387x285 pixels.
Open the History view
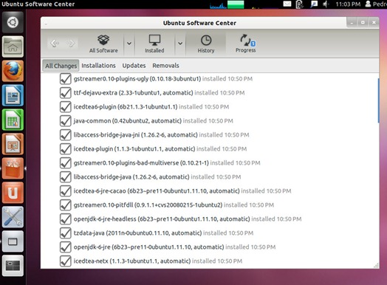(206, 44)
